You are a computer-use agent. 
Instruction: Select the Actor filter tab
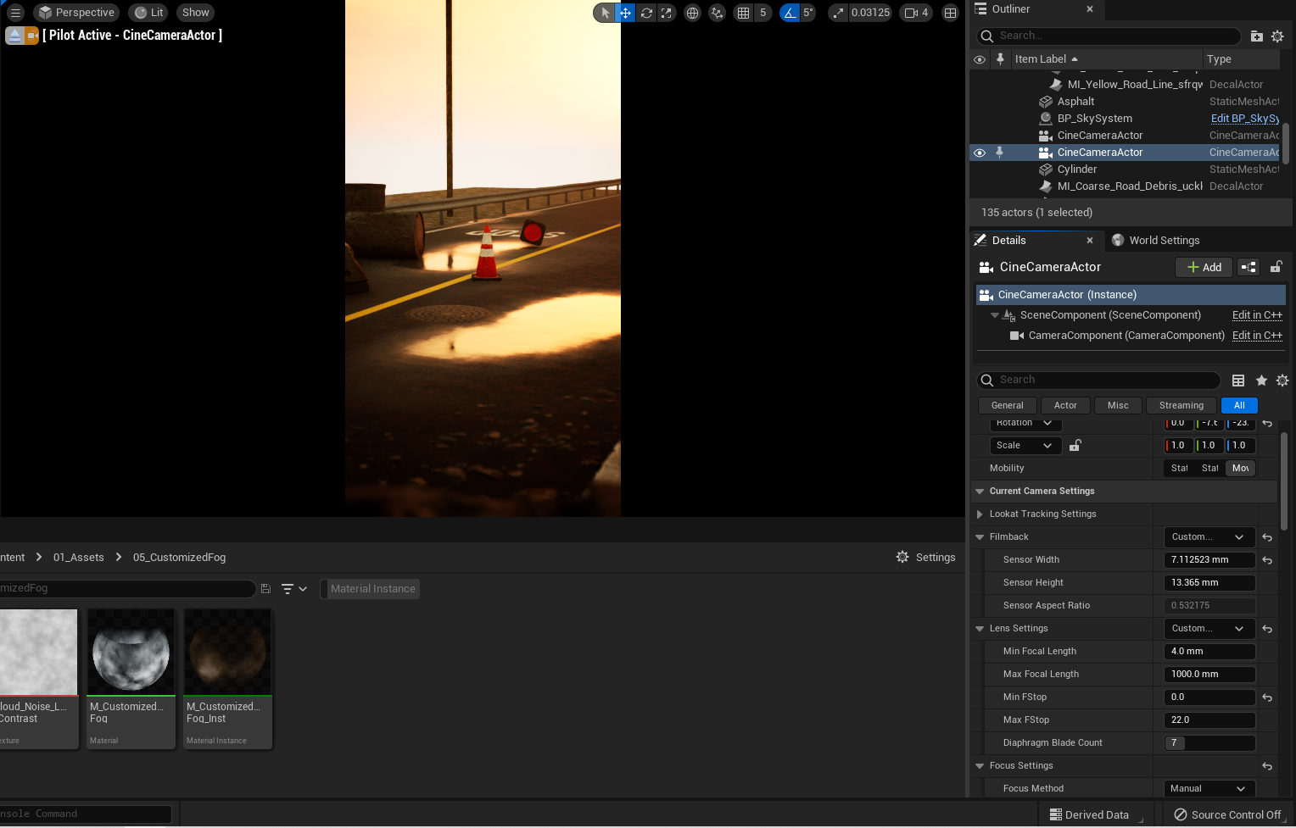click(x=1065, y=405)
